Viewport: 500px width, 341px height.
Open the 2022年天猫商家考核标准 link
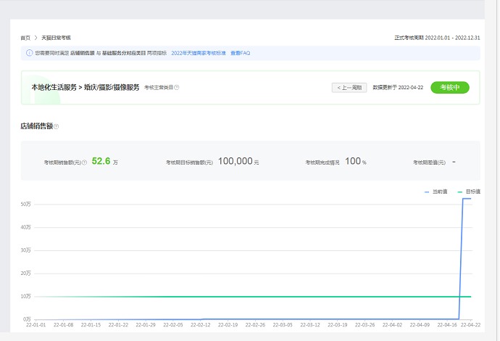(x=198, y=53)
